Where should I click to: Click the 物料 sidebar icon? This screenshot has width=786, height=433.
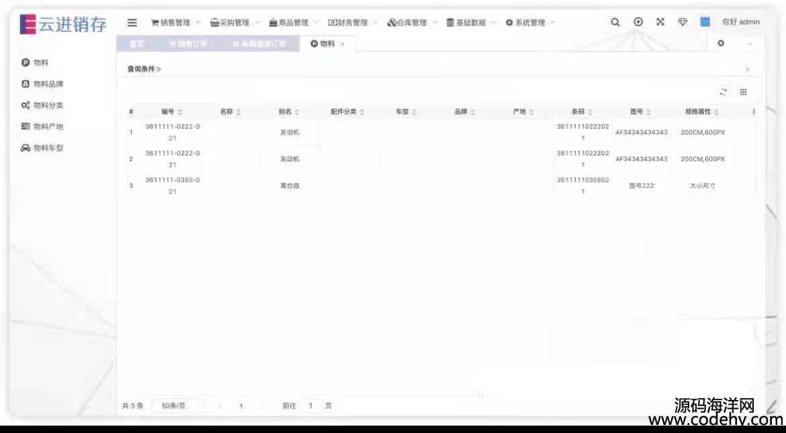pos(25,63)
